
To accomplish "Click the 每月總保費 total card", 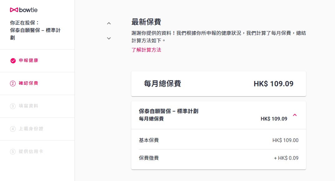I will 218,84.
